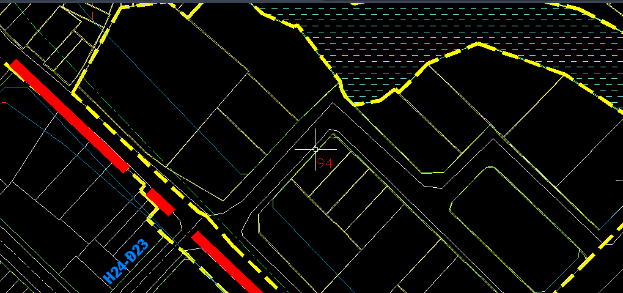Select the short red bar in the middle
Image resolution: width=623 pixels, height=293 pixels.
(x=160, y=202)
